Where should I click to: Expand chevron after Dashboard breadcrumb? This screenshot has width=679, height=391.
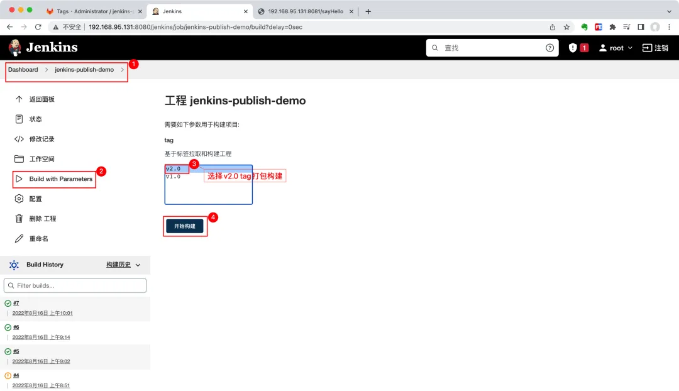pyautogui.click(x=47, y=70)
